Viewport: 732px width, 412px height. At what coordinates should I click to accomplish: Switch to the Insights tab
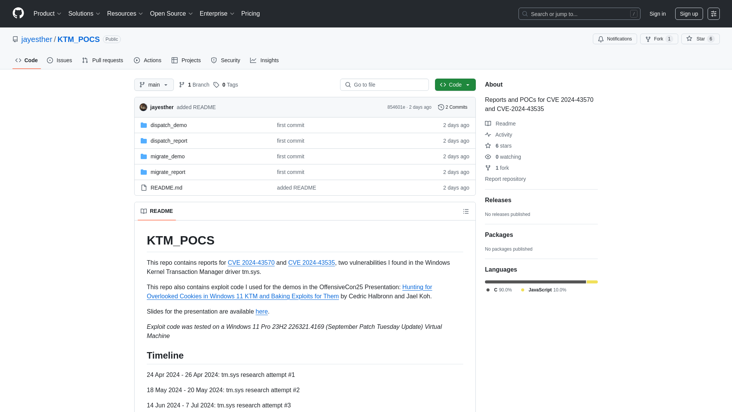pyautogui.click(x=265, y=60)
